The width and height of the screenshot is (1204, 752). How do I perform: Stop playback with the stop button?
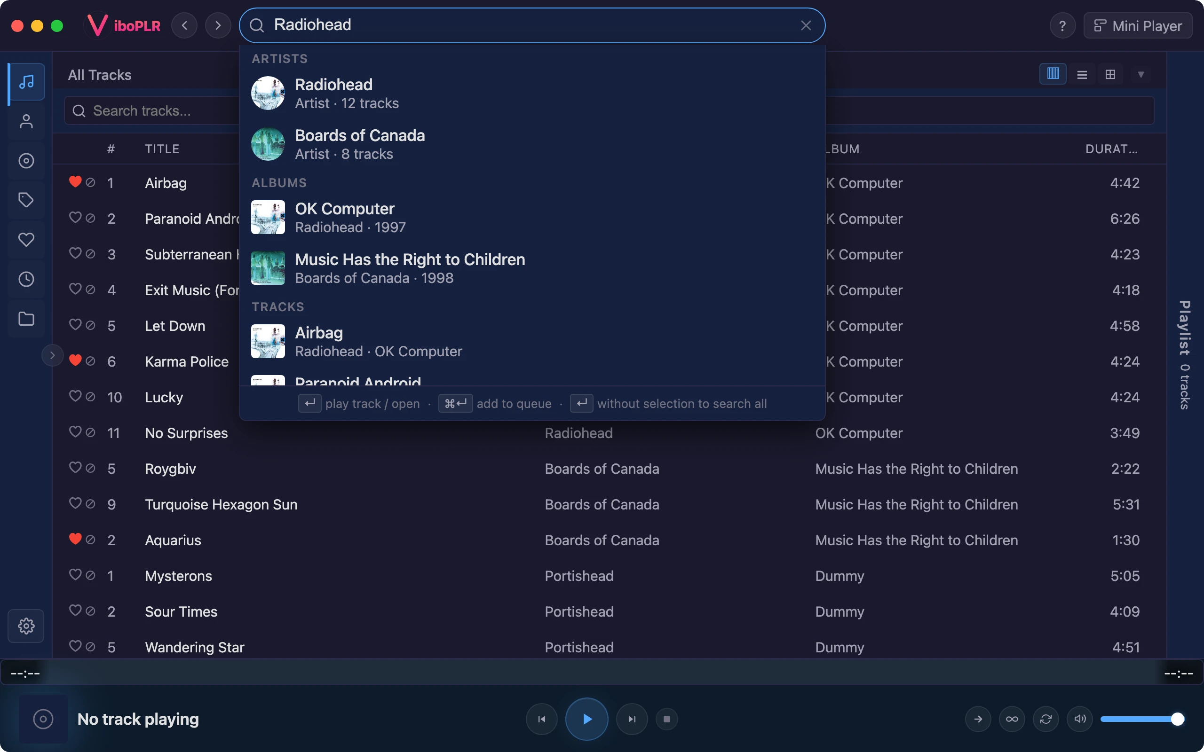667,719
